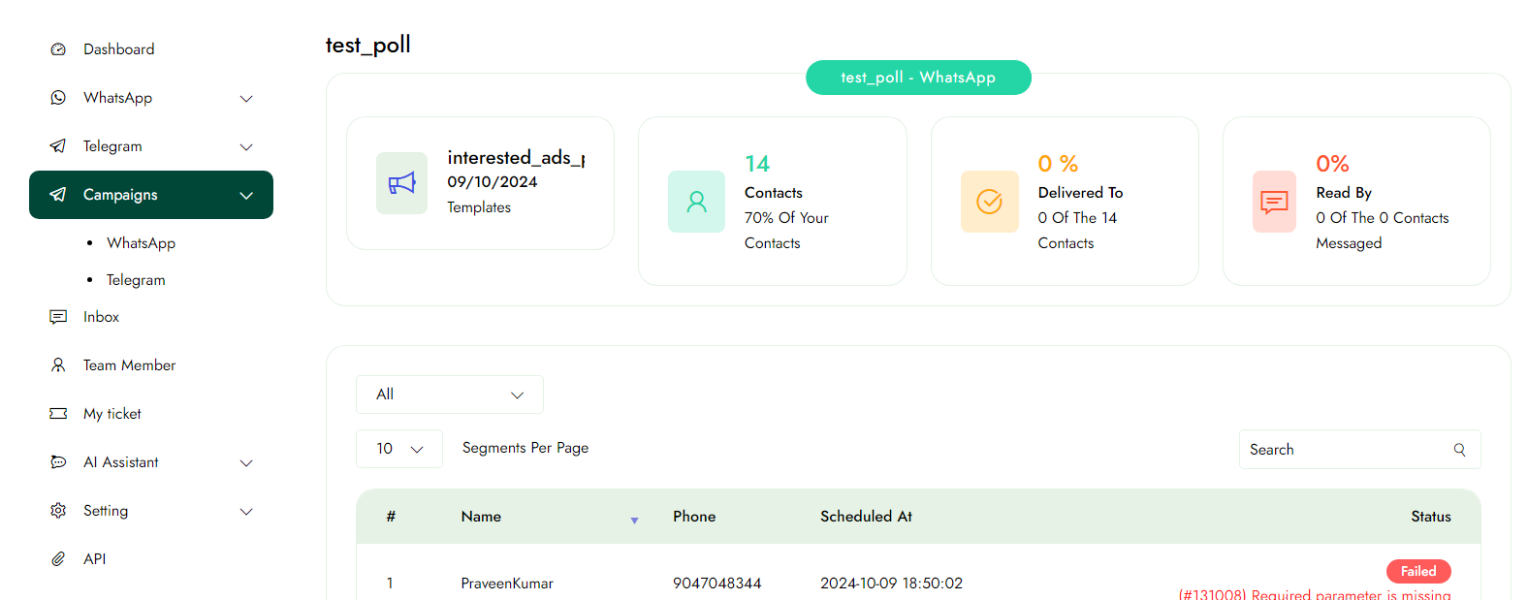This screenshot has width=1528, height=600.
Task: Click the red read-by chat icon
Action: [1273, 202]
